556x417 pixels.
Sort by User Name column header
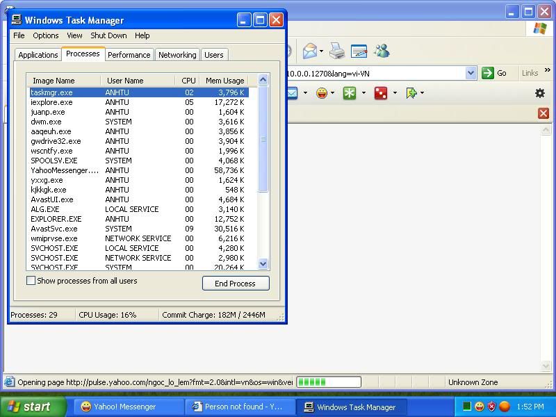[138, 81]
